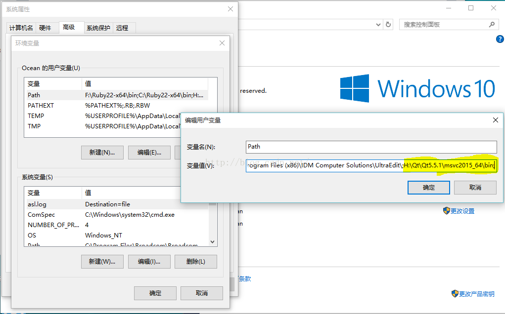
Task: Open the 系统保护 tab
Action: (x=98, y=28)
